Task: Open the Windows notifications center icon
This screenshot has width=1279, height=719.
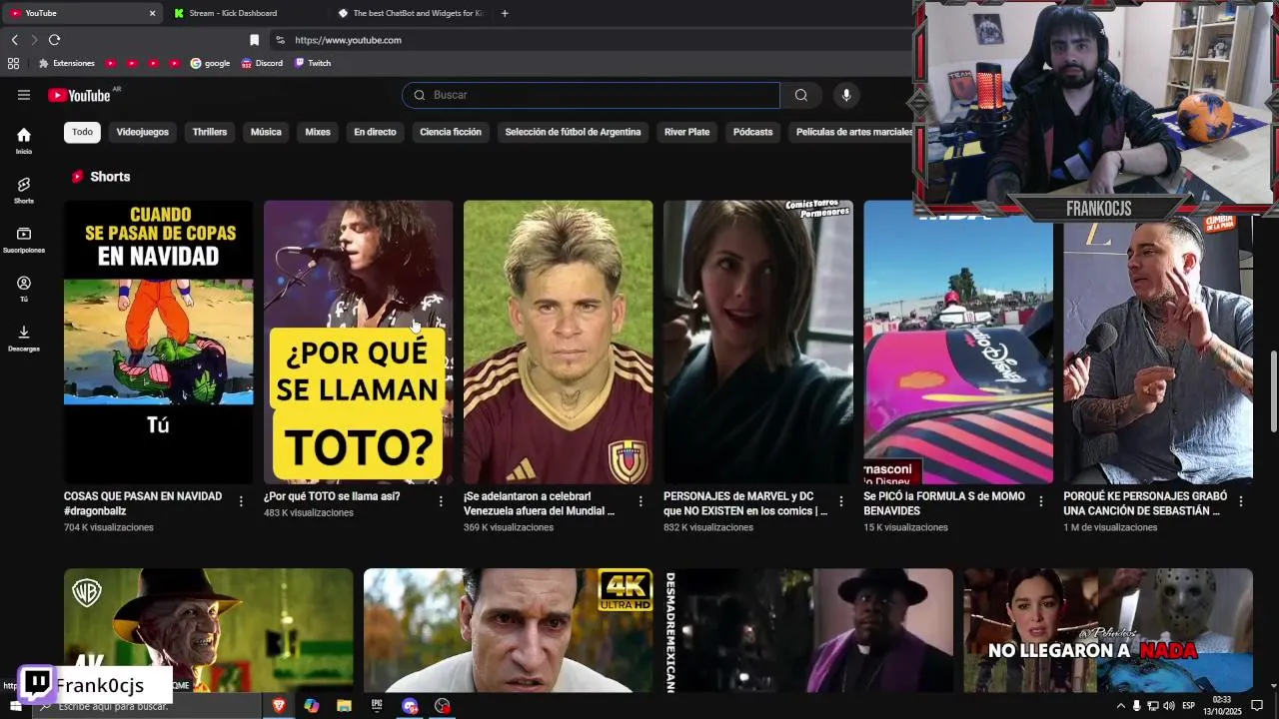Action: (1258, 706)
